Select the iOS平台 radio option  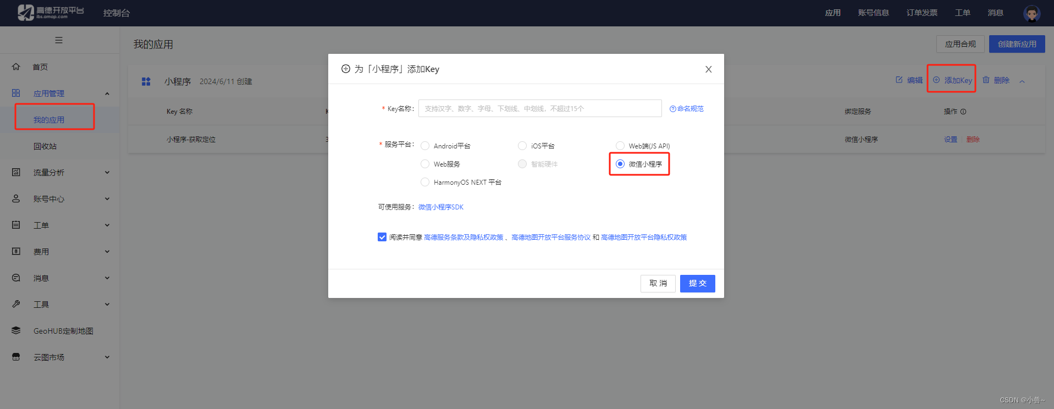pos(522,146)
